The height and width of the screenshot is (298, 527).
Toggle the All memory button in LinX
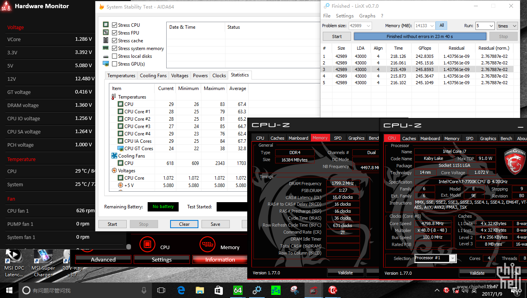coord(441,26)
